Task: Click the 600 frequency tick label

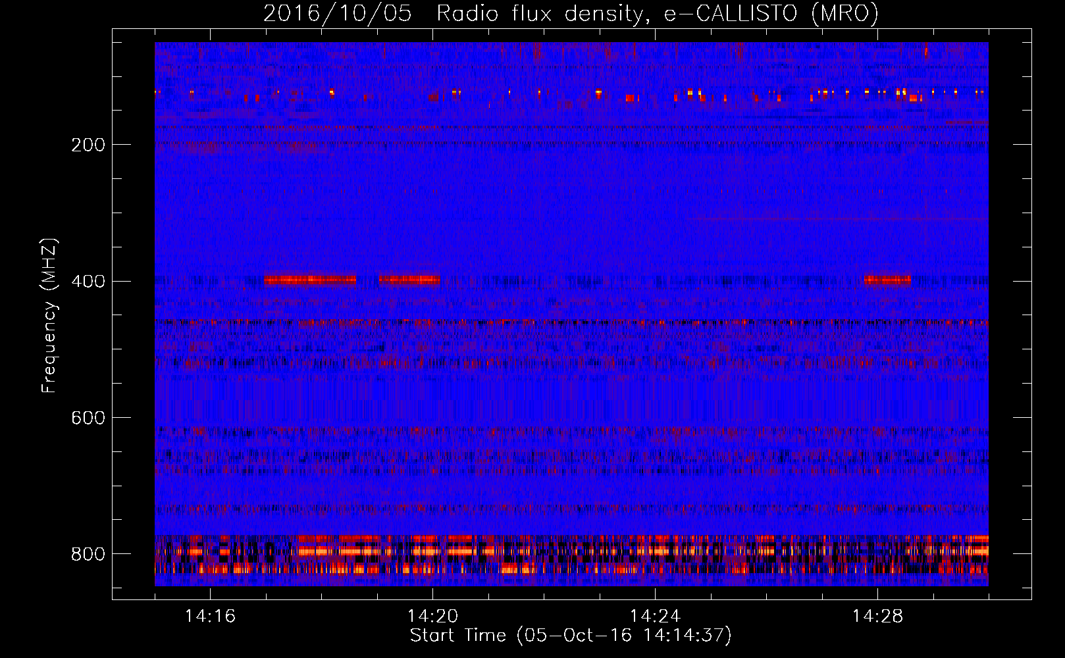Action: 88,418
